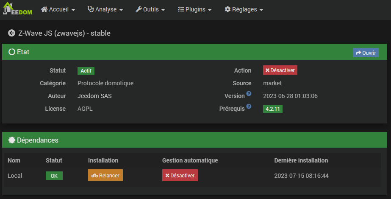The width and height of the screenshot is (391, 199).
Task: Click the green OK dependency status badge
Action: click(54, 176)
